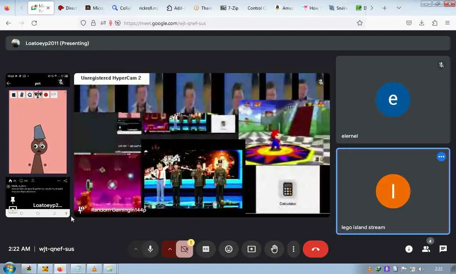Image resolution: width=456 pixels, height=274 pixels.
Task: Open Firefox from the taskbar
Action: click(x=60, y=269)
